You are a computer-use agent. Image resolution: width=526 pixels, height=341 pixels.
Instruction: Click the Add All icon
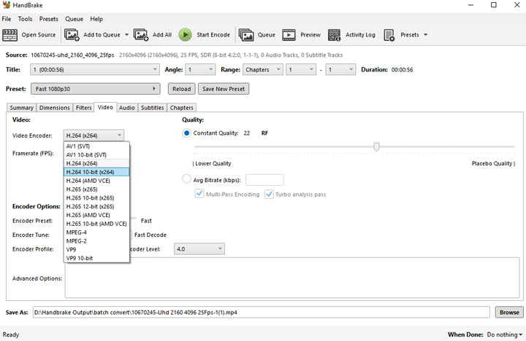click(x=141, y=34)
